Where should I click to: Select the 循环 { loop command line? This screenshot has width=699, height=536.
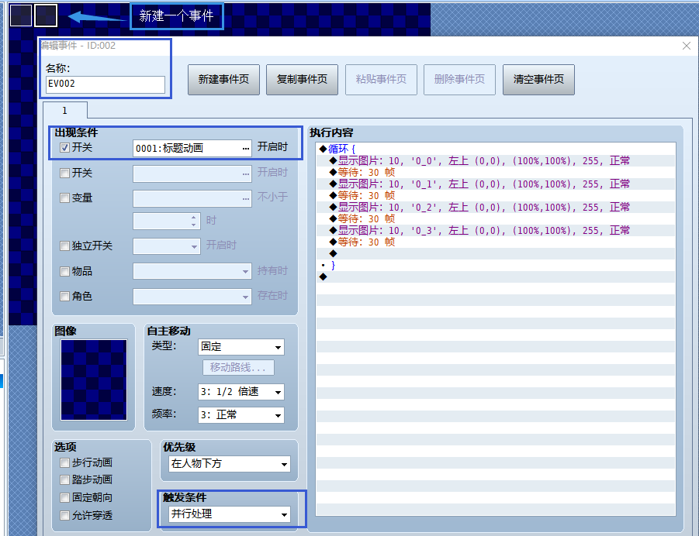pos(496,149)
